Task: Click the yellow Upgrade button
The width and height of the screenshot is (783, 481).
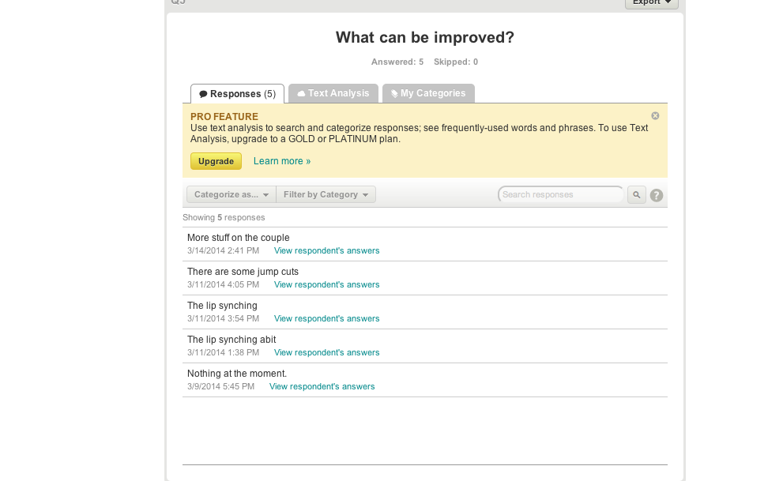Action: [216, 161]
